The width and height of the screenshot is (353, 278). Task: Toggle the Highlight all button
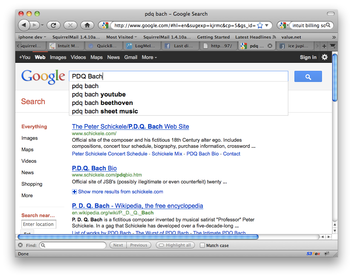[x=175, y=245]
